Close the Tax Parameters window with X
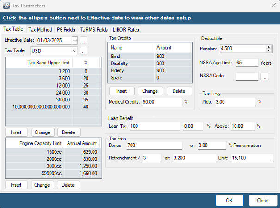280x208 pixels. click(274, 6)
